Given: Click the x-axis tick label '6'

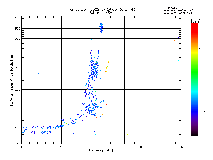Looking at the screenshot, I should pyautogui.click(x=124, y=147).
